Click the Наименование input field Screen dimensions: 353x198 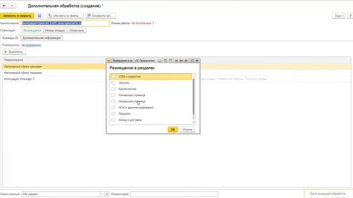click(65, 23)
